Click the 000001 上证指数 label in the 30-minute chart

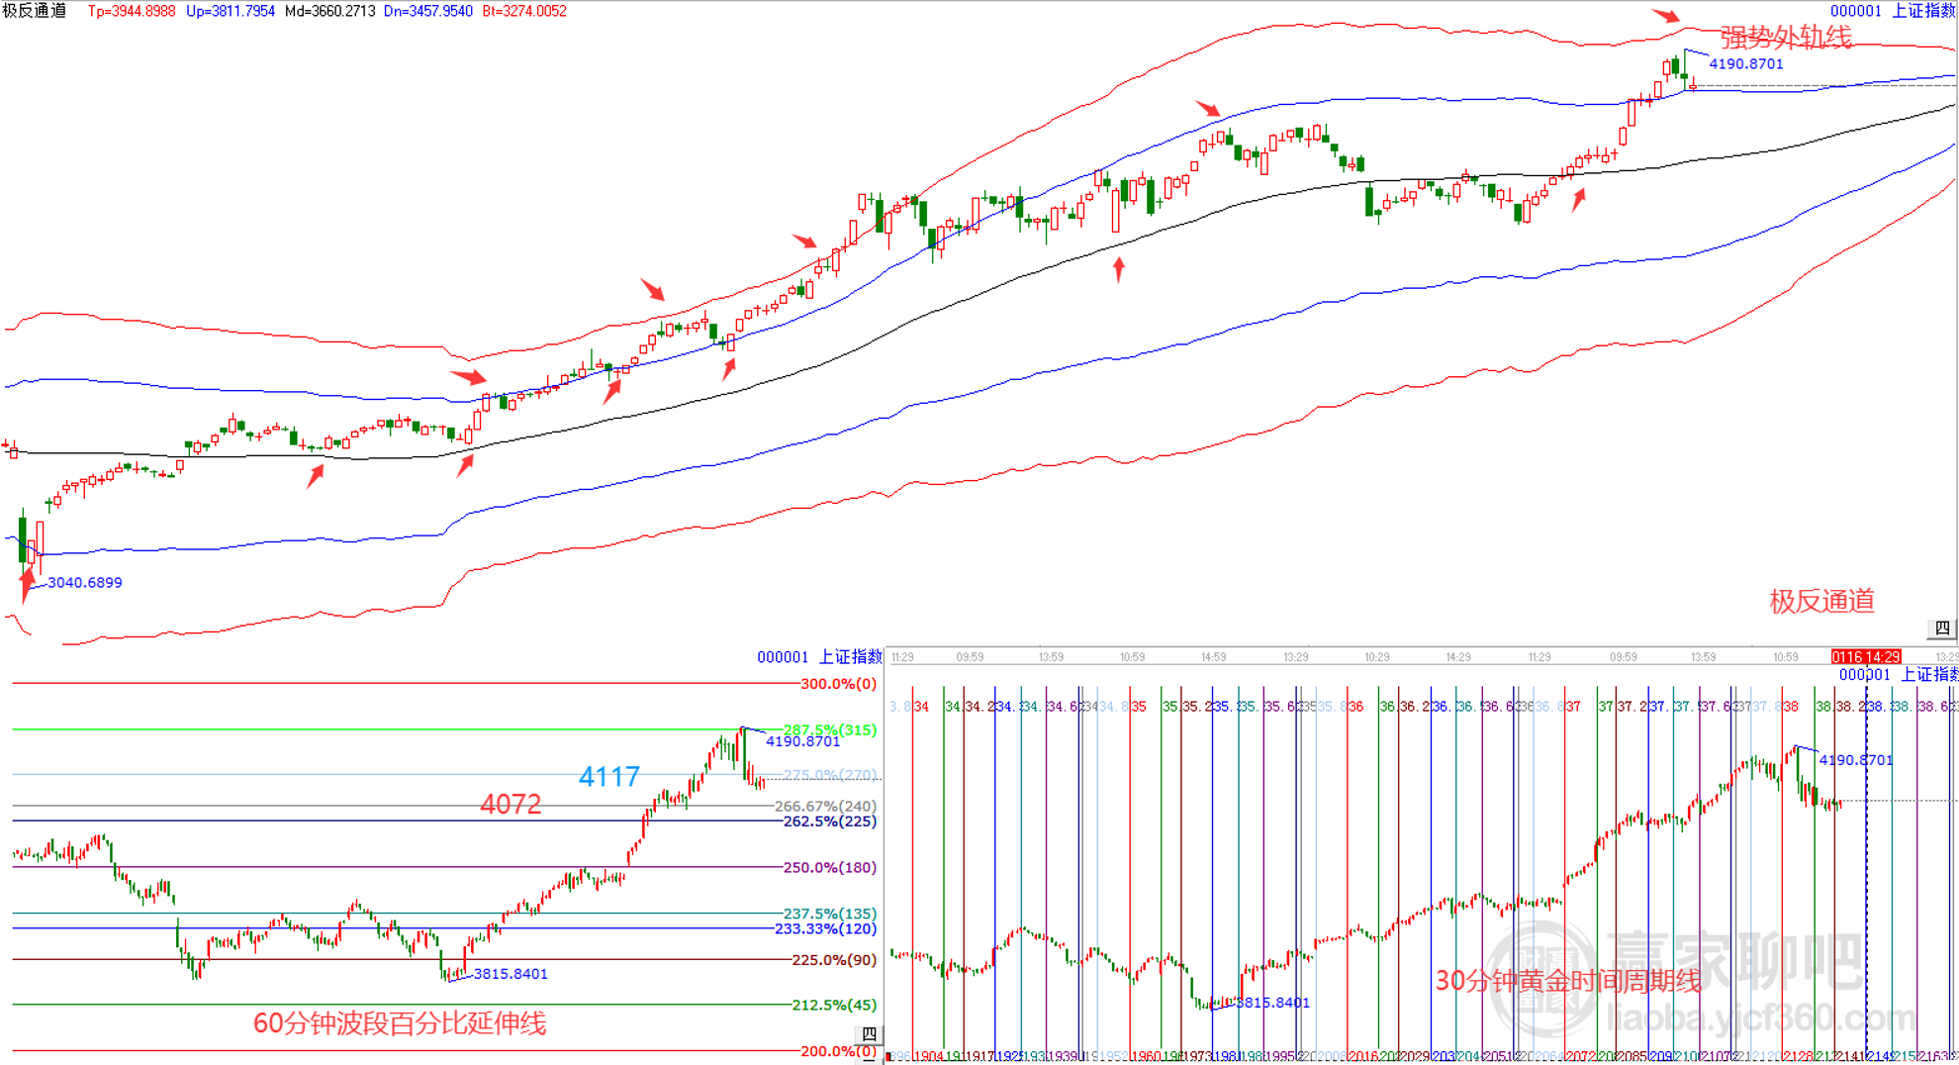(1898, 674)
